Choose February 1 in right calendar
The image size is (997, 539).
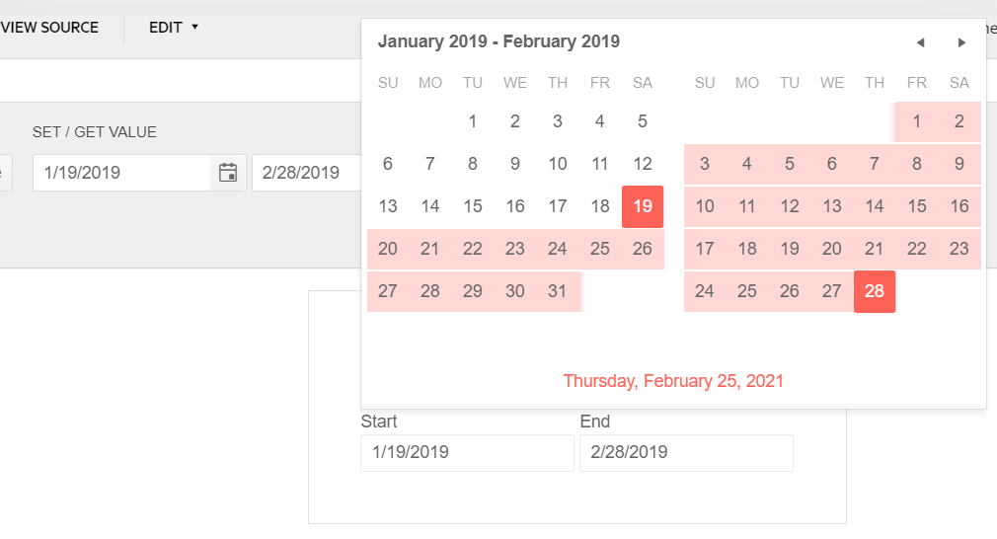pos(917,121)
